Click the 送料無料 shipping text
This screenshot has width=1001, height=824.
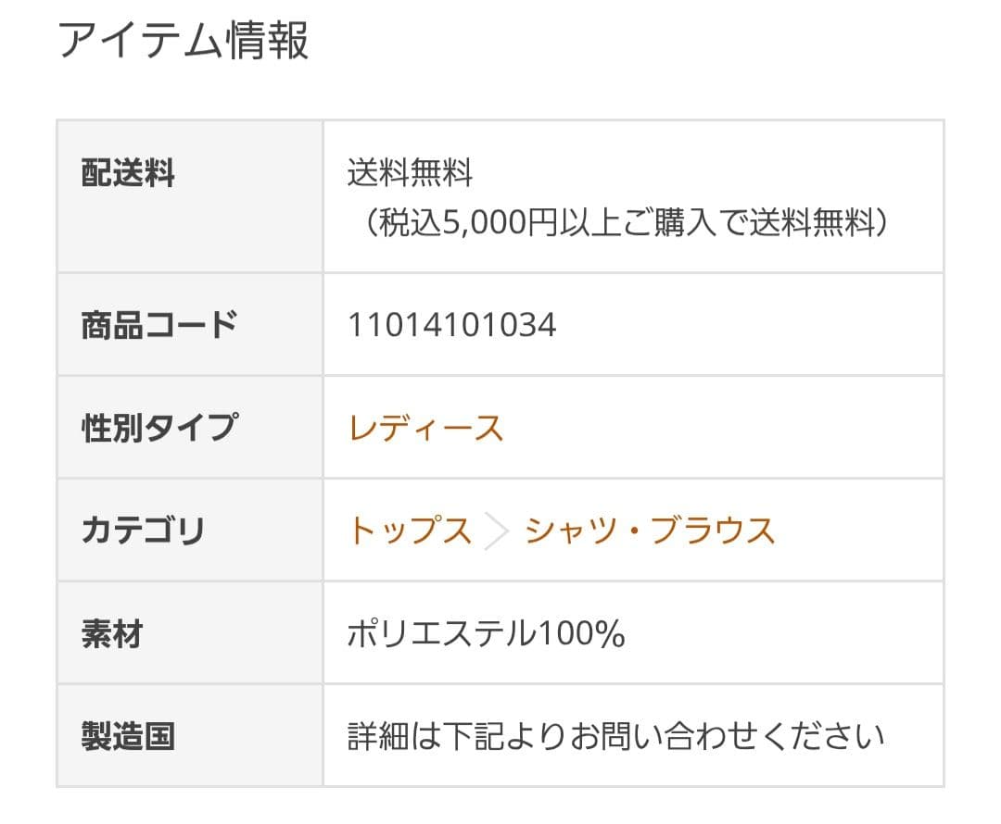click(x=410, y=173)
